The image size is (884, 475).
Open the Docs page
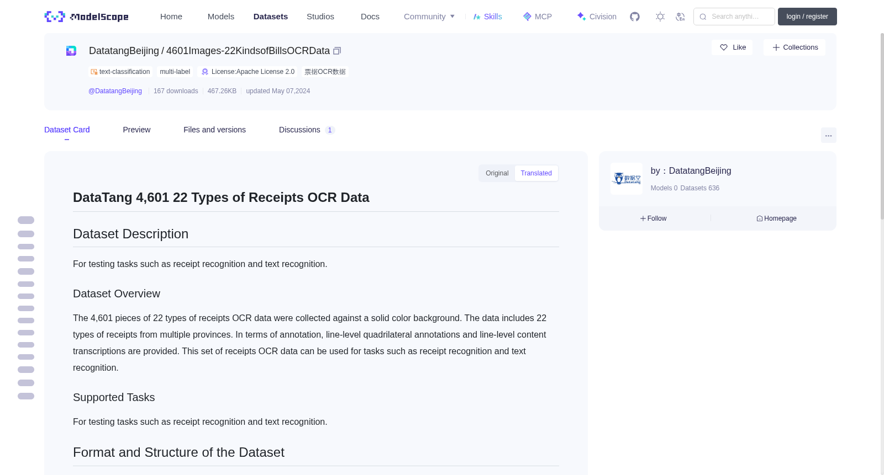click(x=370, y=17)
